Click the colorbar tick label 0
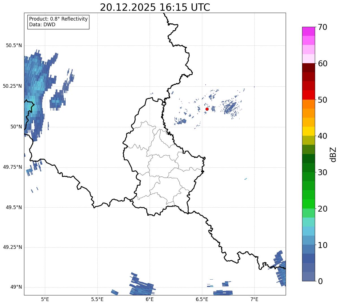 click(x=320, y=281)
